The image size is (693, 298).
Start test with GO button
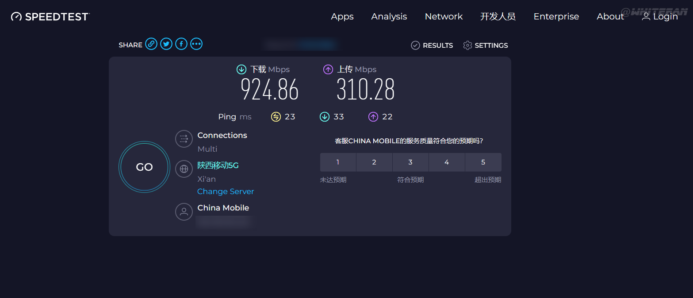coord(144,167)
